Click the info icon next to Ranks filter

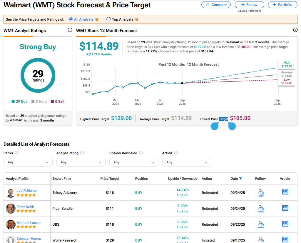click(x=17, y=153)
